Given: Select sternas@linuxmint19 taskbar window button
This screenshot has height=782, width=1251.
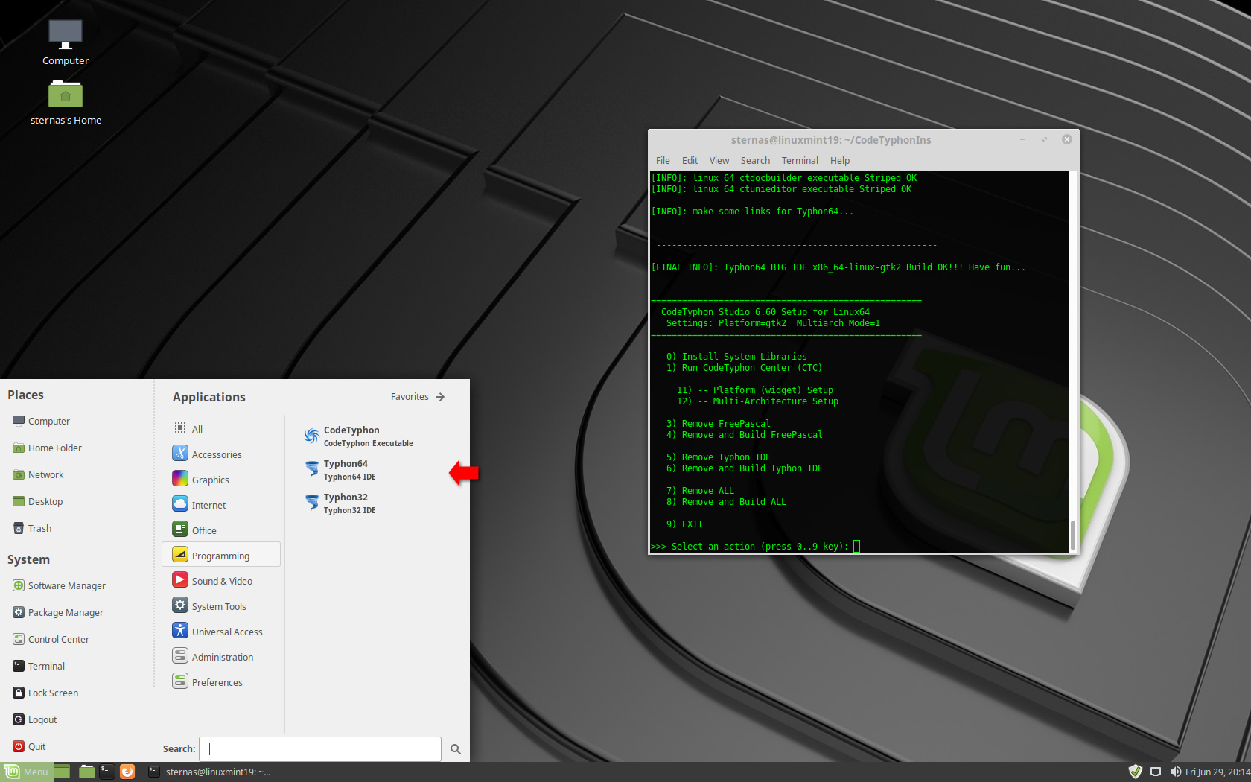Looking at the screenshot, I should tap(210, 772).
